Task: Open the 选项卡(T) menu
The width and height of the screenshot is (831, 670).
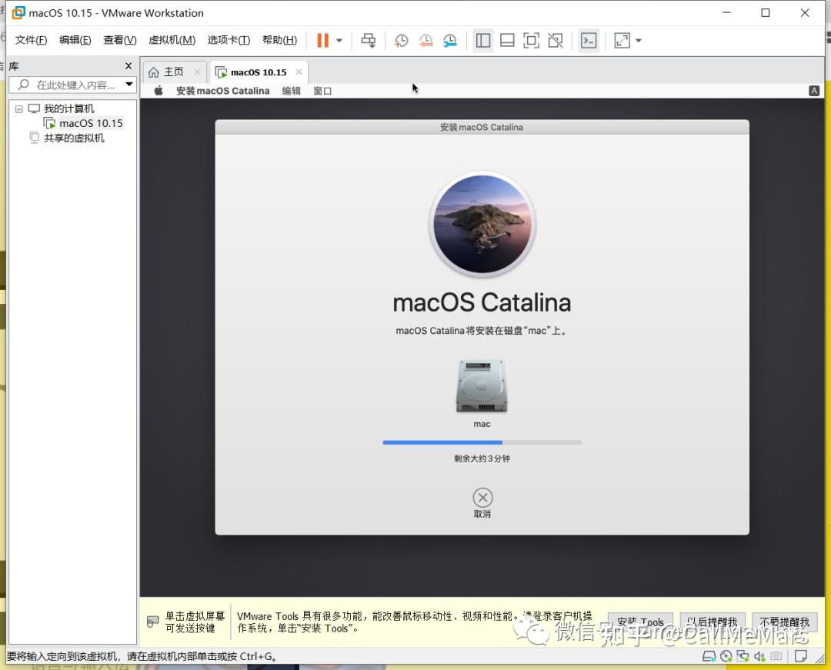Action: pos(229,40)
